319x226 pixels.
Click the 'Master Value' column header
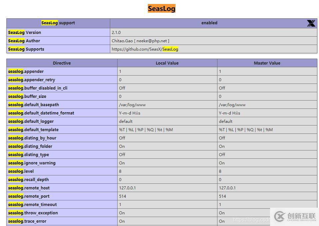267,63
